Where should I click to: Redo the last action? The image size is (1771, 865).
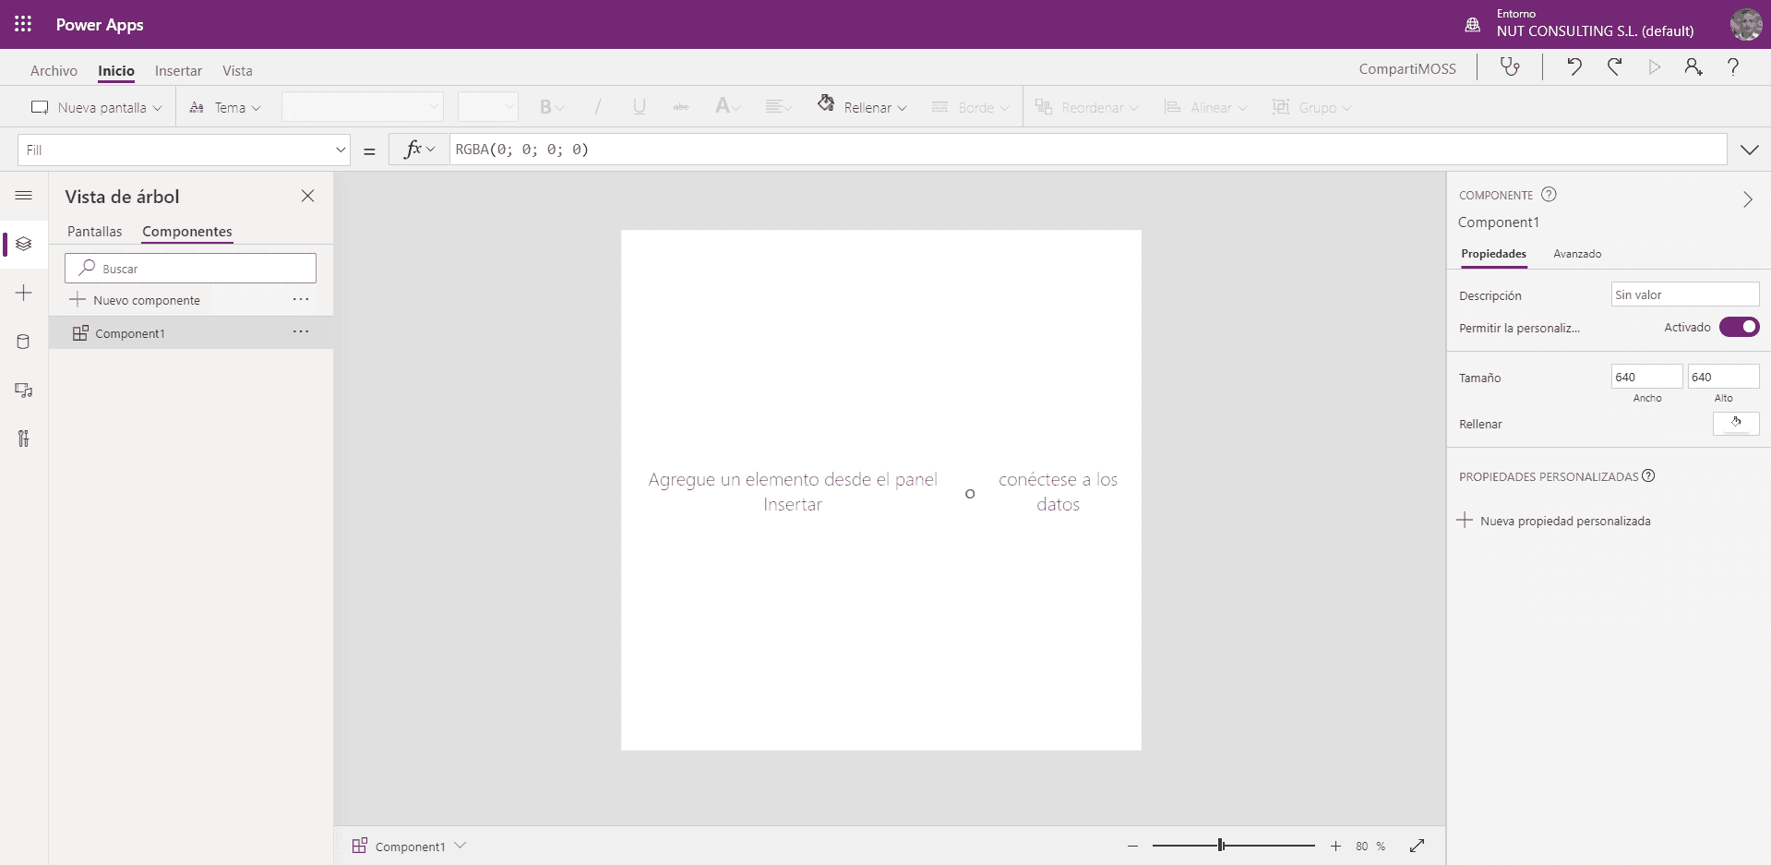[x=1614, y=67]
